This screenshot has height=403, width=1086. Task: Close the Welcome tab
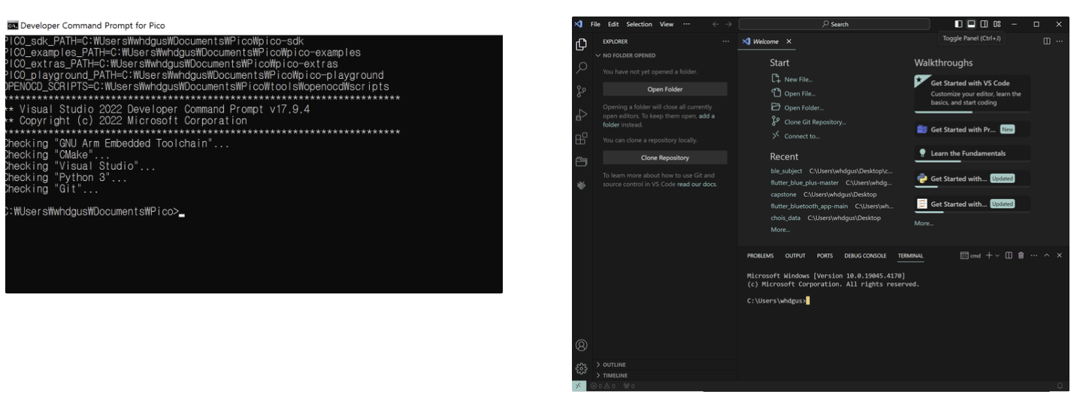pyautogui.click(x=788, y=41)
